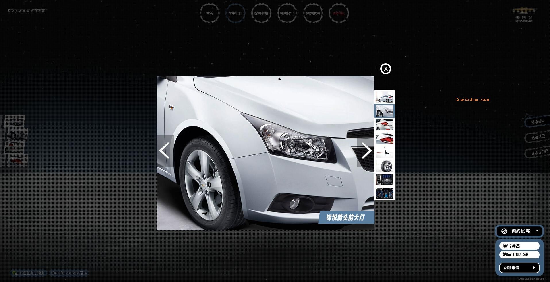550x282 pixels.
Task: Advance to the next car photo
Action: click(x=366, y=151)
